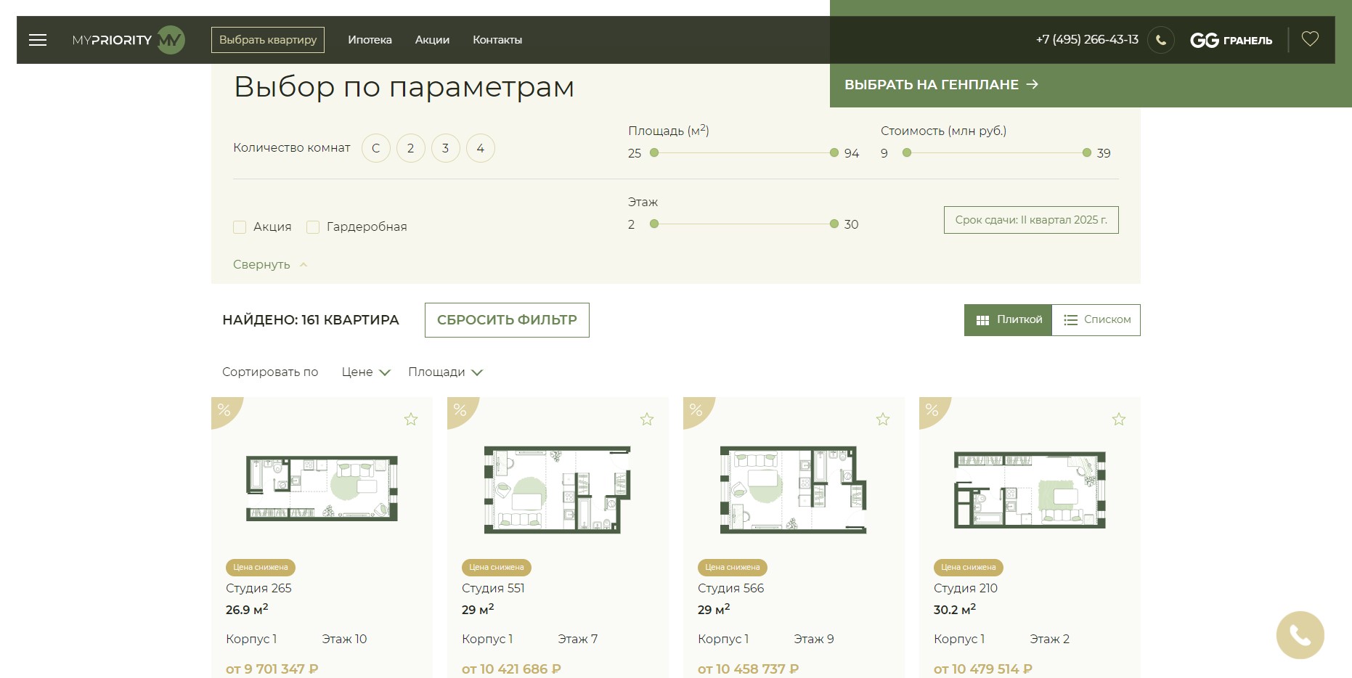Viewport: 1352px width, 678px height.
Task: Open Ипотека menu item
Action: click(370, 40)
